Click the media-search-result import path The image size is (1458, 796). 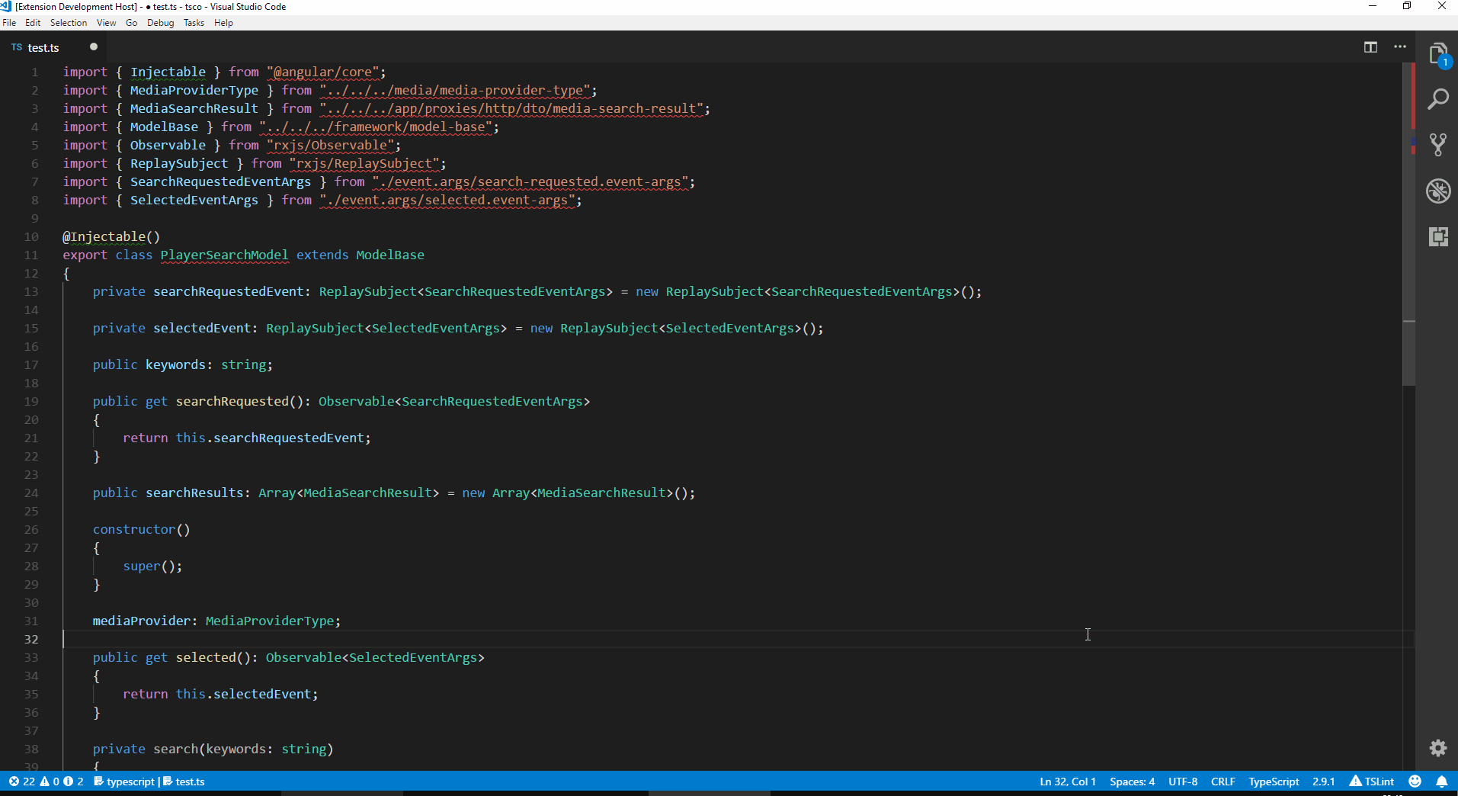click(511, 108)
